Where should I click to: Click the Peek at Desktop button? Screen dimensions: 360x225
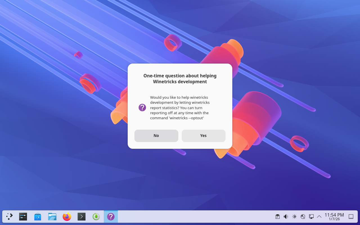(351, 217)
